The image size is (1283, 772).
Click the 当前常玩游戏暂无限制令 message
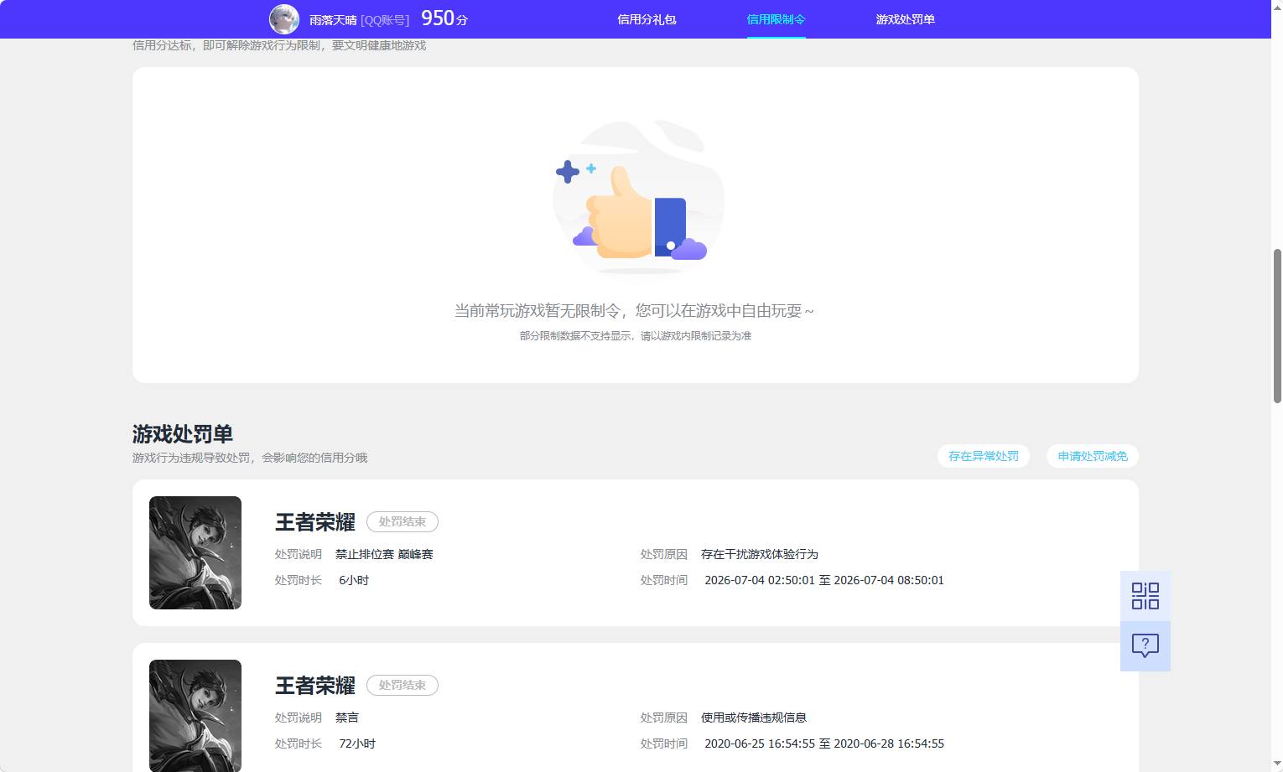634,311
